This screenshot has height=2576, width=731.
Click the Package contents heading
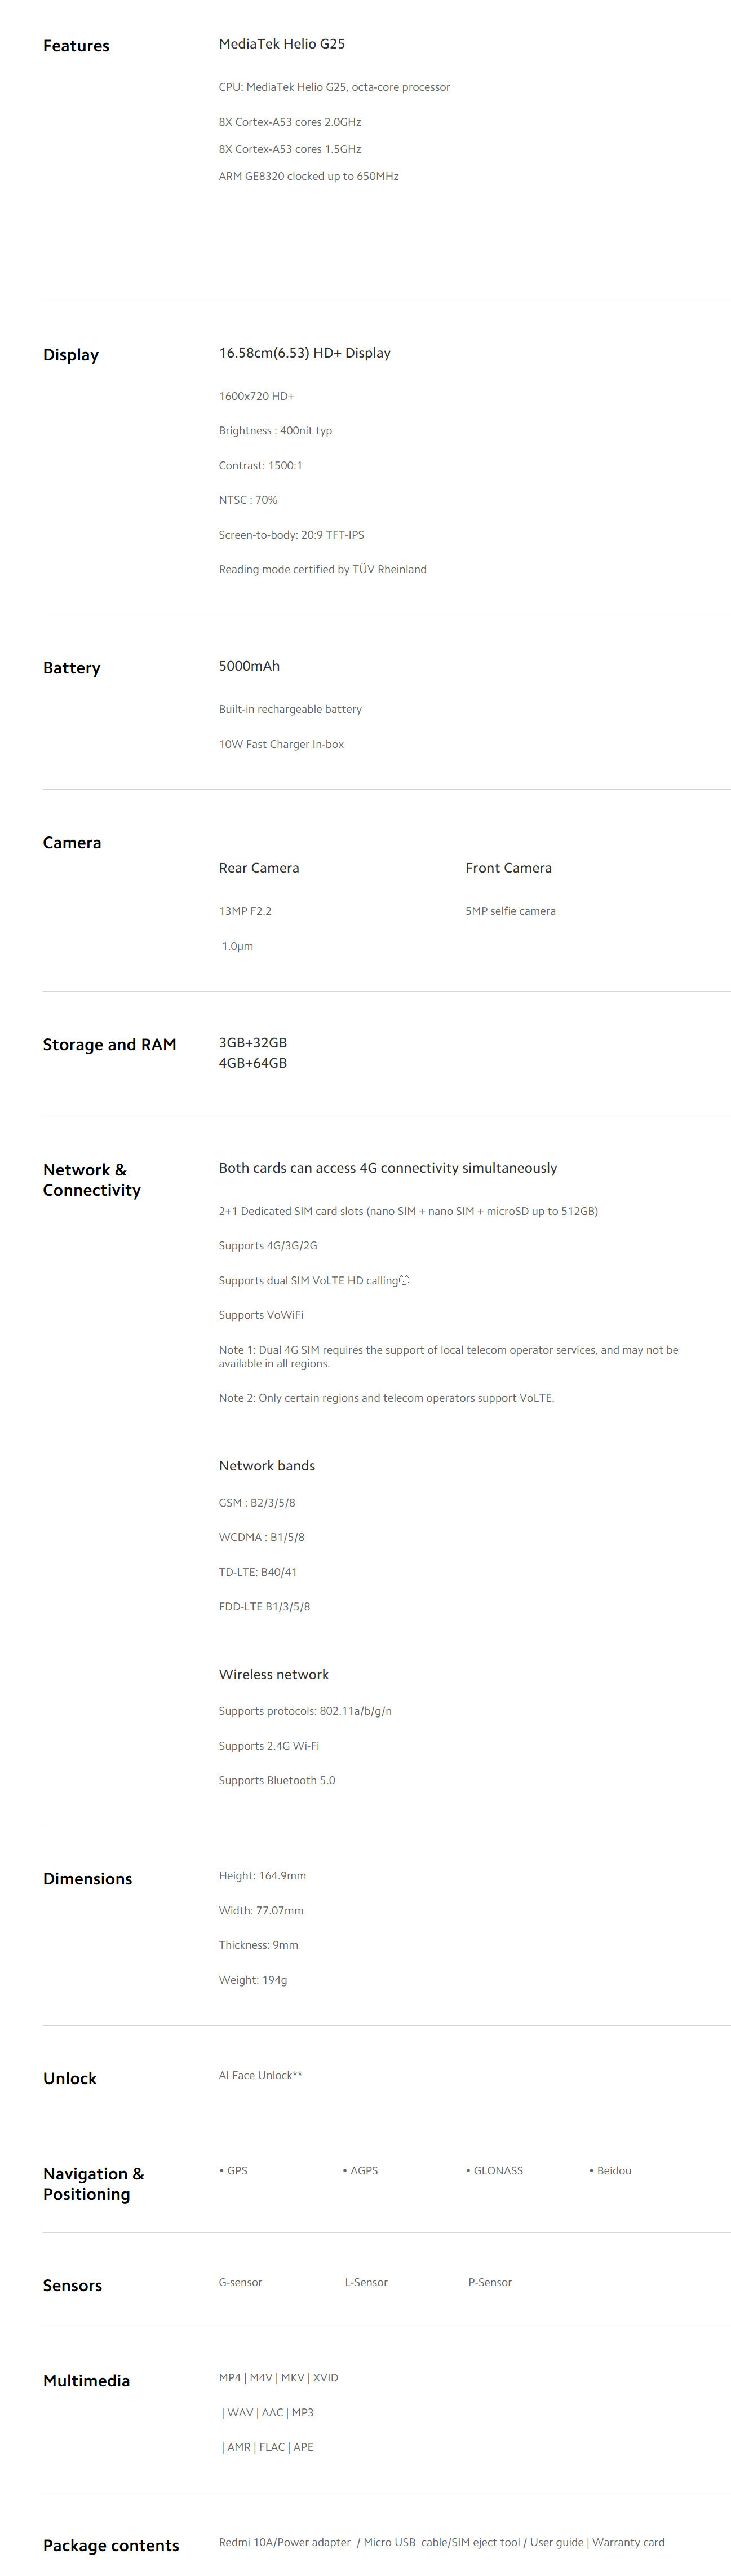pyautogui.click(x=111, y=2546)
